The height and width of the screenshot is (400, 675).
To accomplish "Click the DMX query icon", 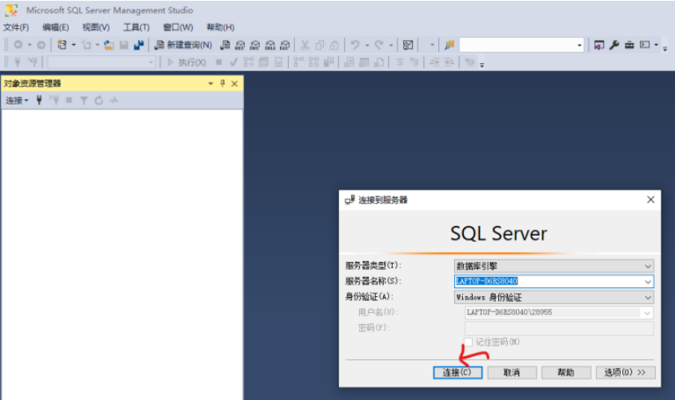I will click(255, 45).
